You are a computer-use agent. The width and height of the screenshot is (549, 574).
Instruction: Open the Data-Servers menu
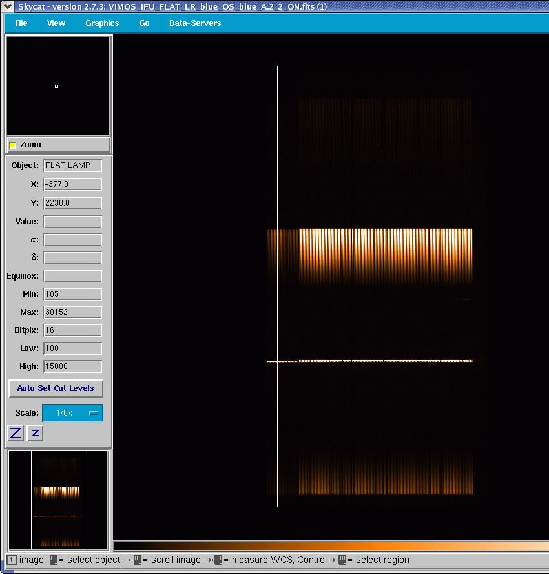(195, 23)
